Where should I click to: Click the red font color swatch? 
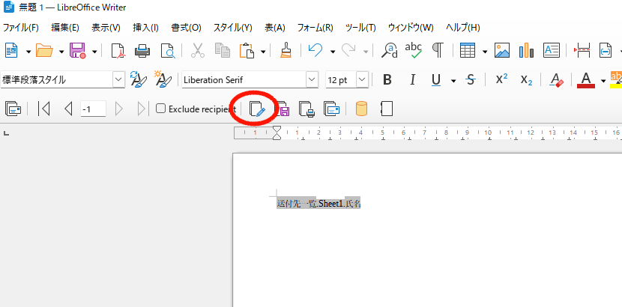(x=586, y=80)
